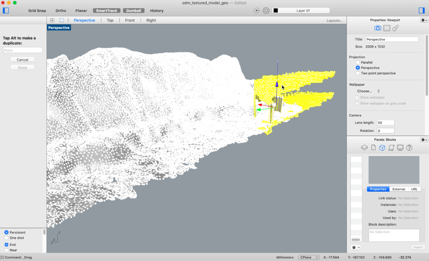Switch to Perspective viewport tab
Screen dimensions: 429x261
[84, 20]
